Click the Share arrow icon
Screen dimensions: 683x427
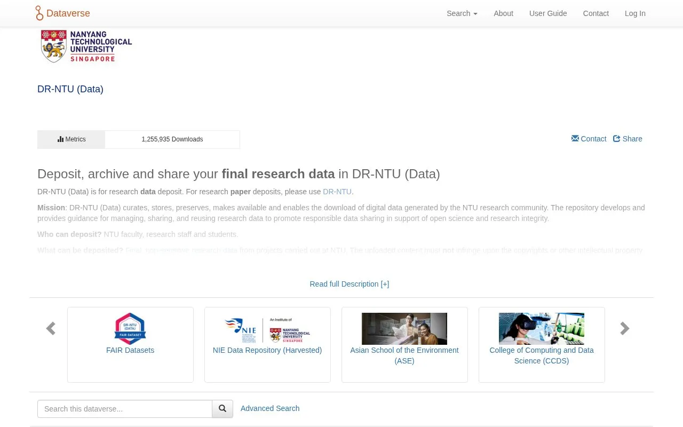617,139
